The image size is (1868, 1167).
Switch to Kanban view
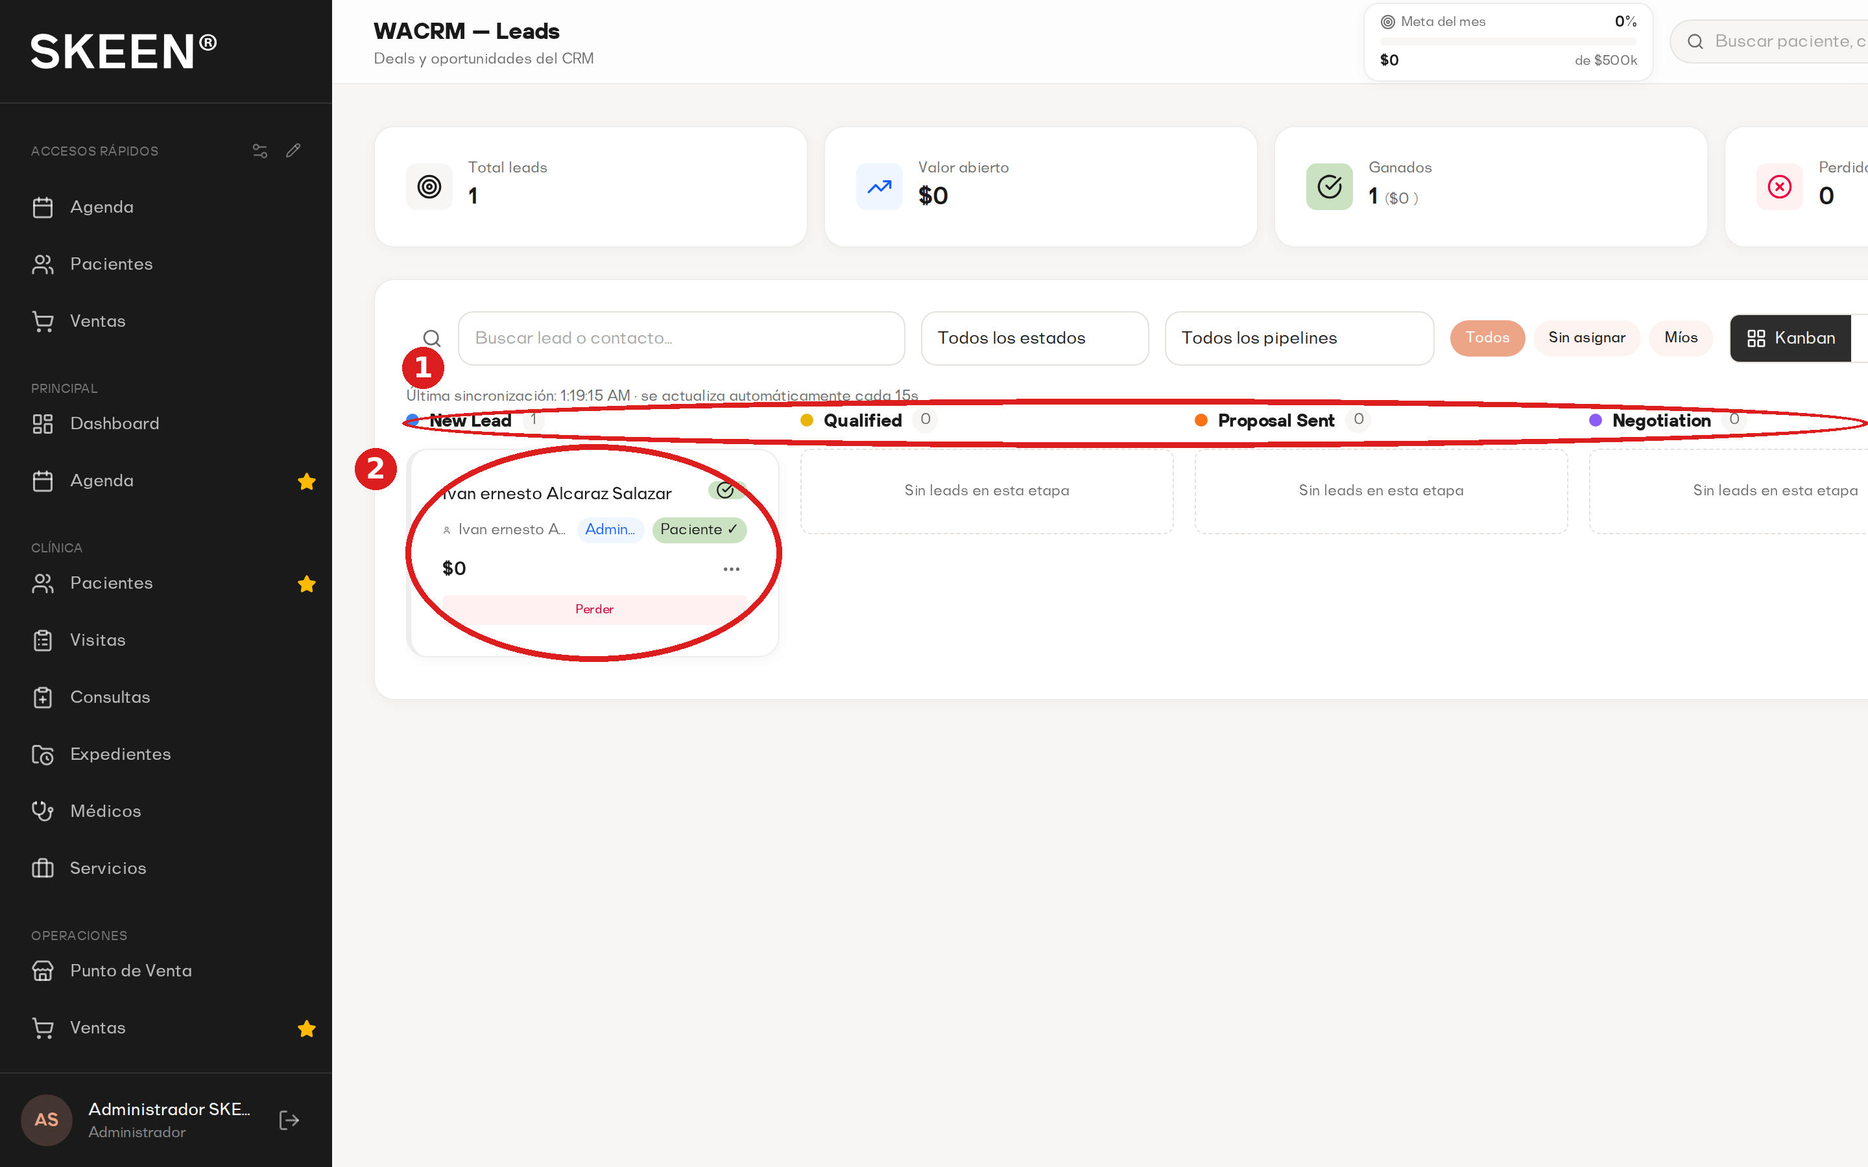click(x=1791, y=338)
